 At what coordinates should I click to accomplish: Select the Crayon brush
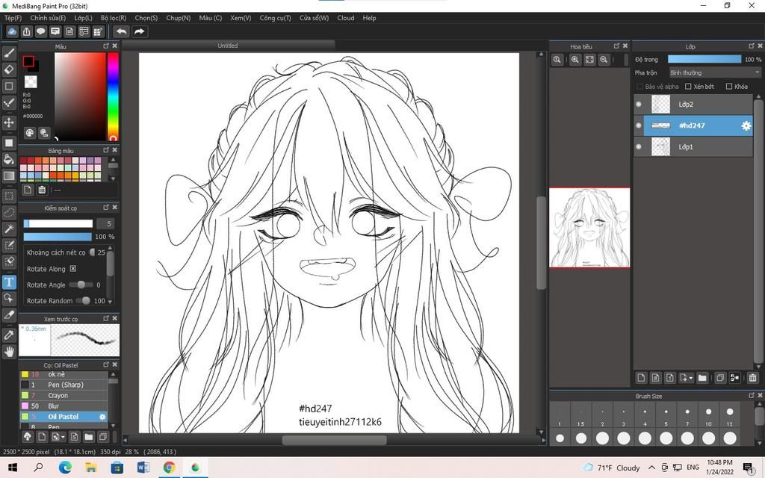pyautogui.click(x=64, y=396)
